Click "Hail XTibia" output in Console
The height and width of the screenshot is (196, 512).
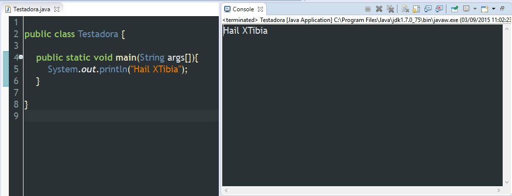pyautogui.click(x=245, y=31)
